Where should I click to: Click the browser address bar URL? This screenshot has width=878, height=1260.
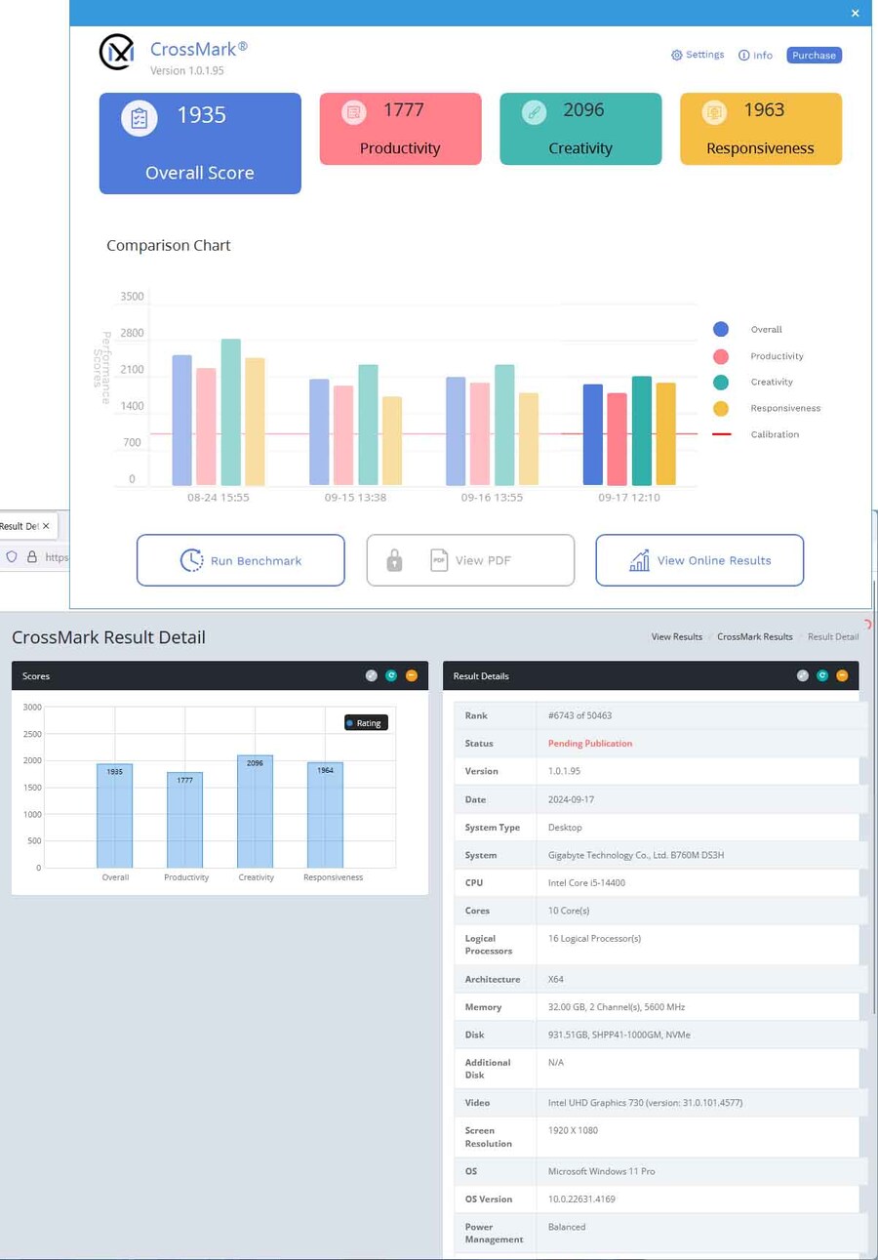point(57,558)
